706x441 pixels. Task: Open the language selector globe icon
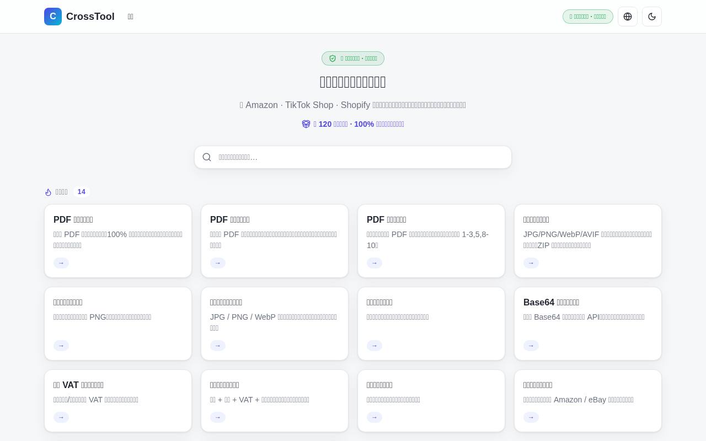[628, 17]
